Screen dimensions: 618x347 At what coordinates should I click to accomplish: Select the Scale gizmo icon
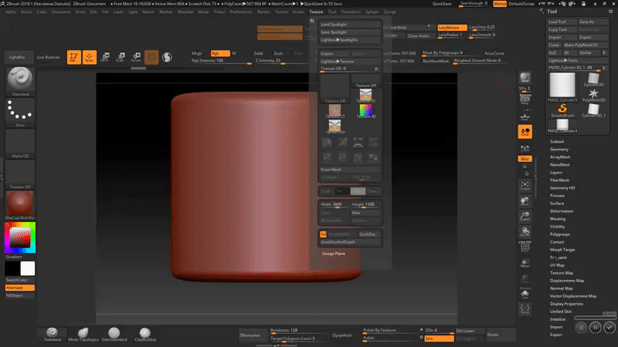(121, 57)
